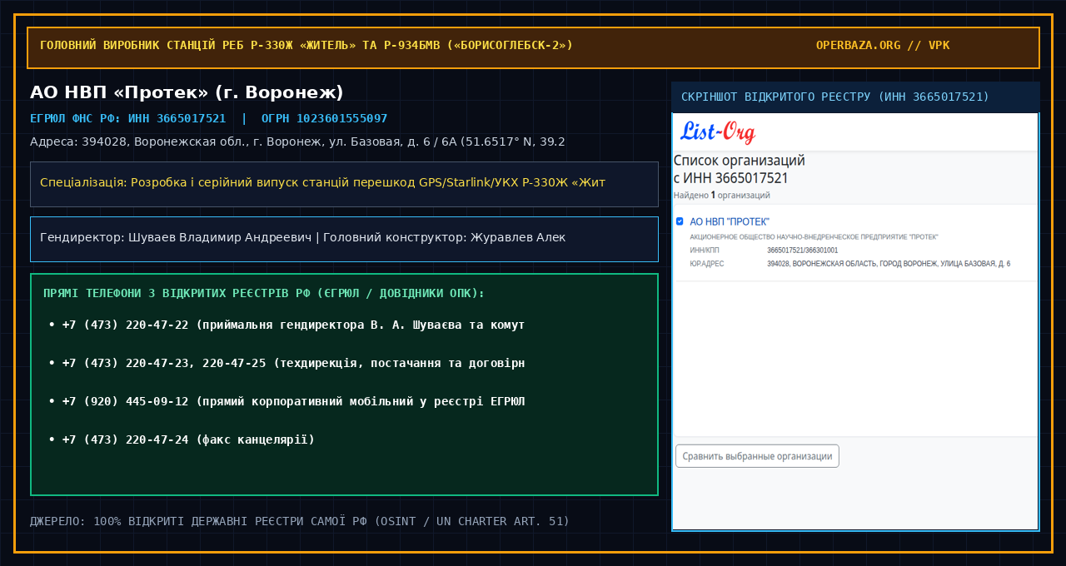This screenshot has height=566, width=1066.
Task: Select the Спеціалізація description box
Action: click(x=344, y=184)
